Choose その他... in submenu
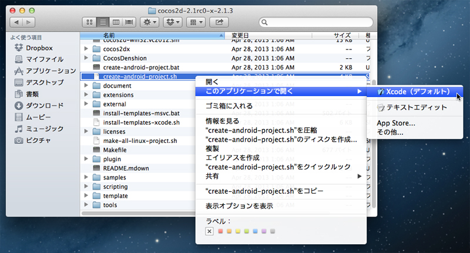 (x=415, y=132)
